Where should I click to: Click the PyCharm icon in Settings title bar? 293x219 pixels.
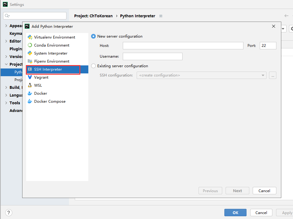5,4
